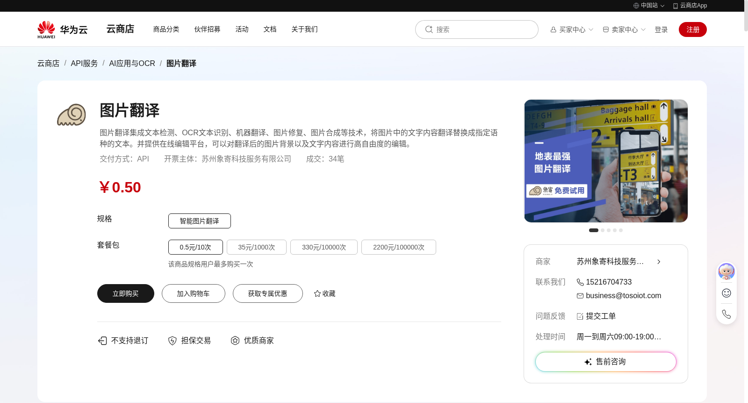Click the business@tosoiot.com email address
This screenshot has width=748, height=403.
pyautogui.click(x=624, y=296)
